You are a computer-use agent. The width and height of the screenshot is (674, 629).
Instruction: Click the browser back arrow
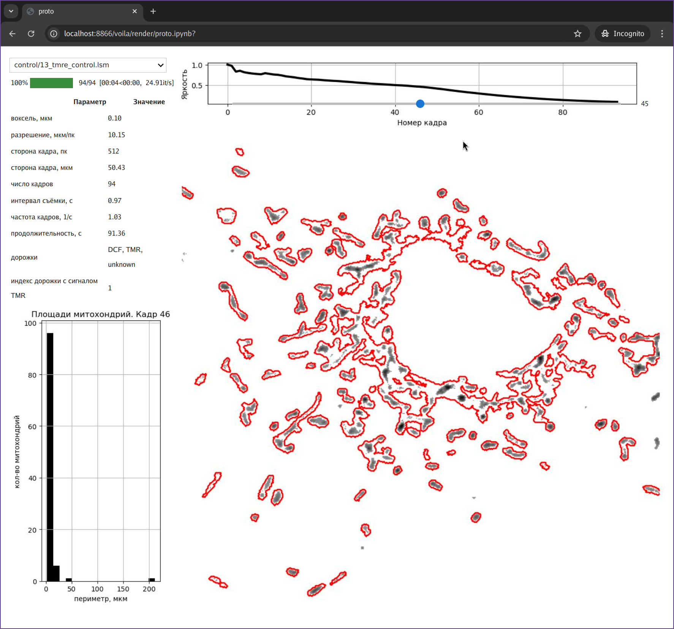click(13, 34)
